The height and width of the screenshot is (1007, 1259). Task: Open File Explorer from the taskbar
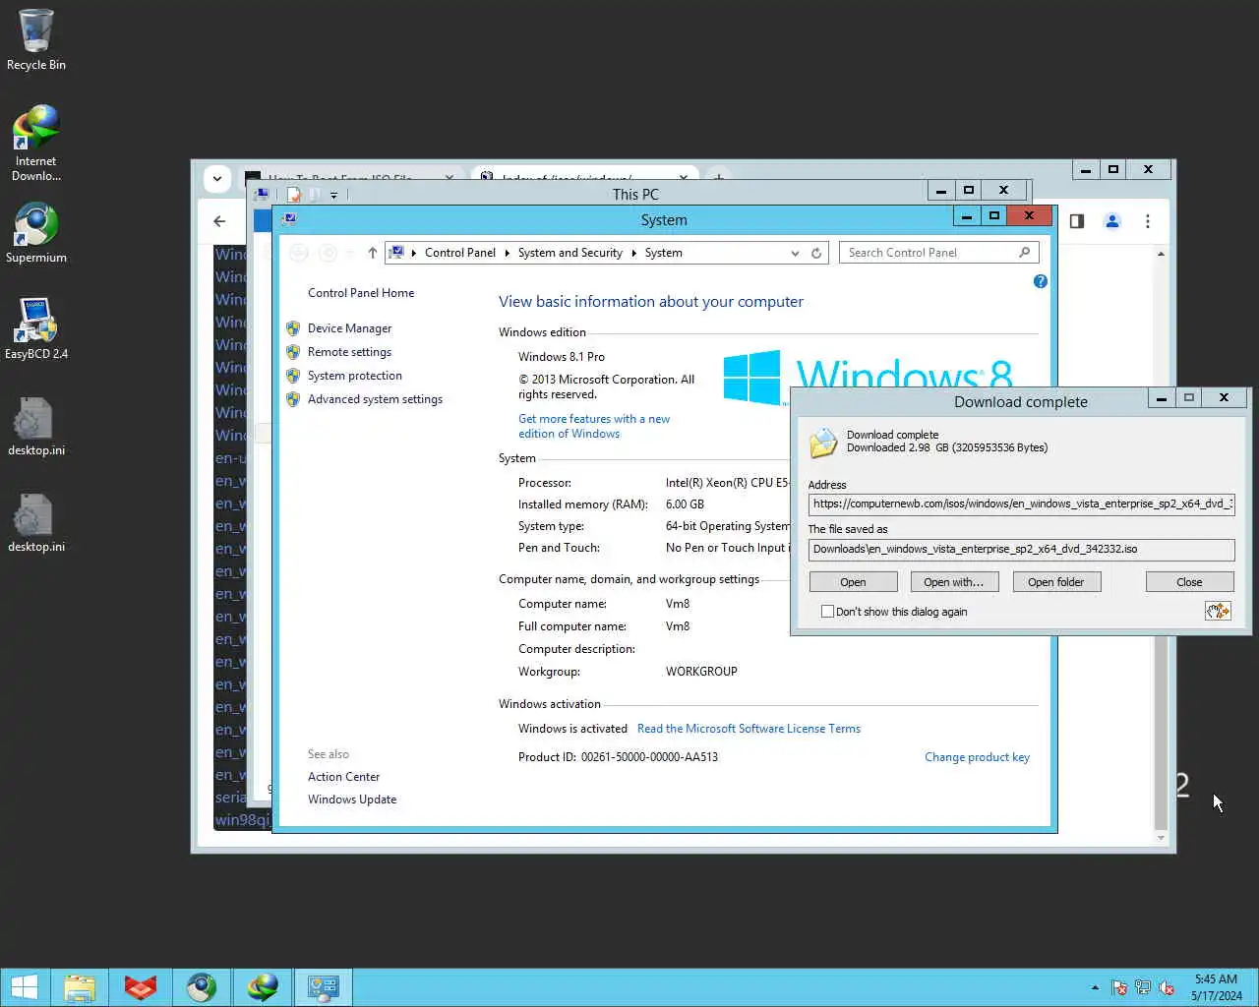coord(80,987)
